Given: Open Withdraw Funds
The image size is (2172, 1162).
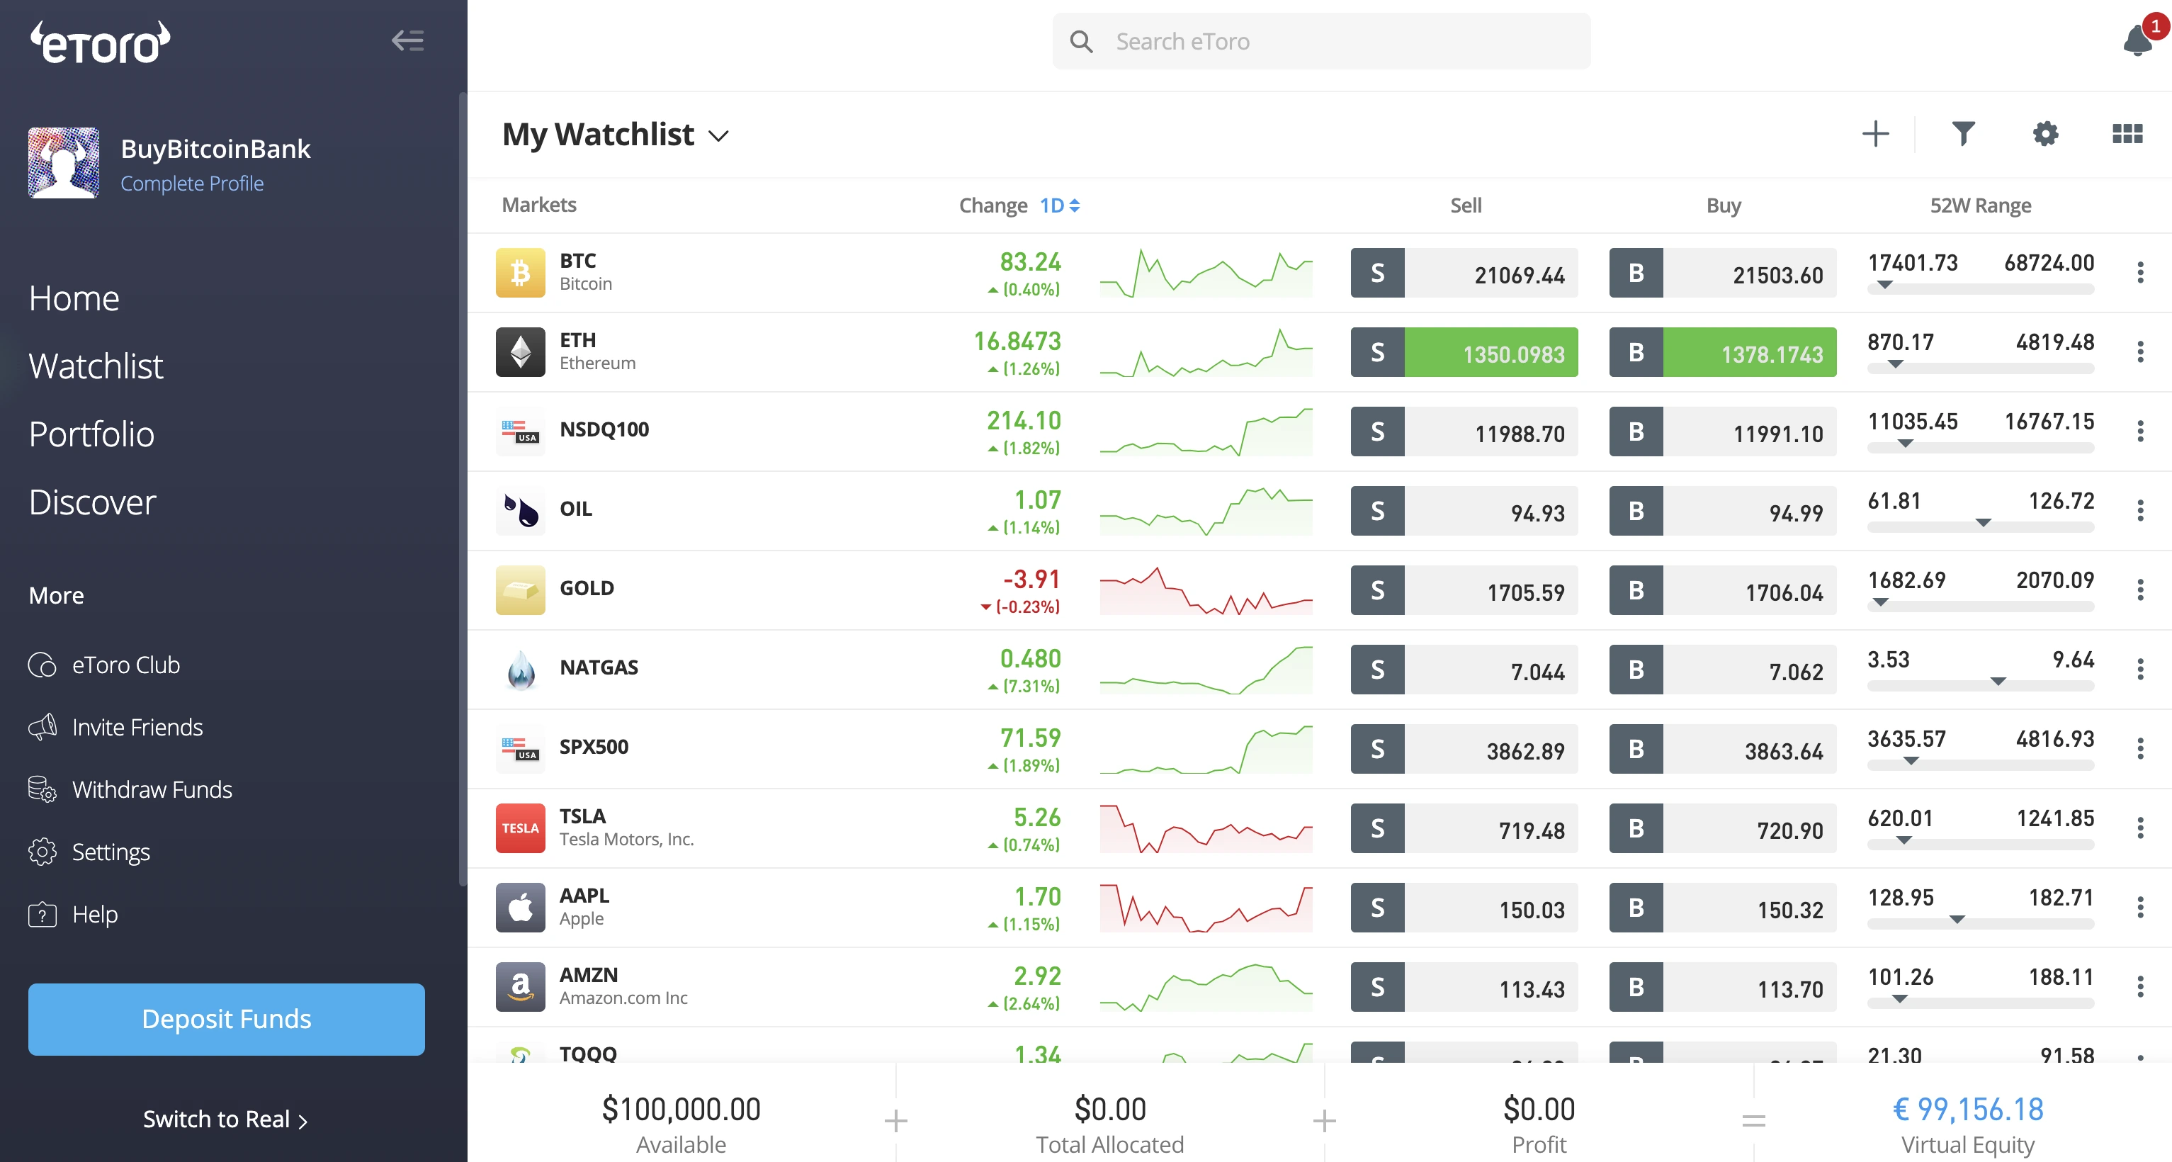Looking at the screenshot, I should [130, 789].
